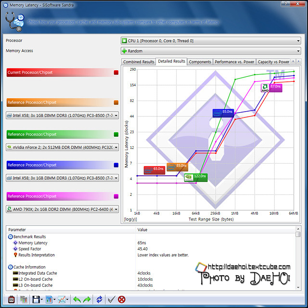This screenshot has height=308, width=308.
Task: Save results using the floppy disk icon
Action: 36,299
